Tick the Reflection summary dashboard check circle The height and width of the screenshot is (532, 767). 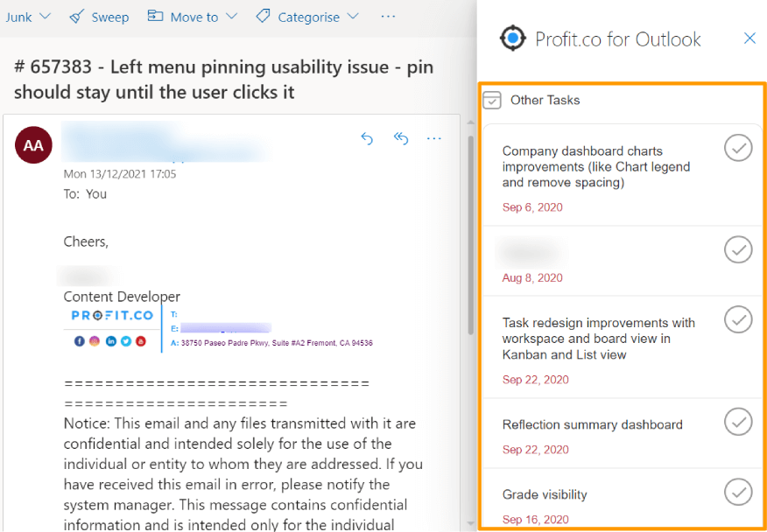[738, 422]
